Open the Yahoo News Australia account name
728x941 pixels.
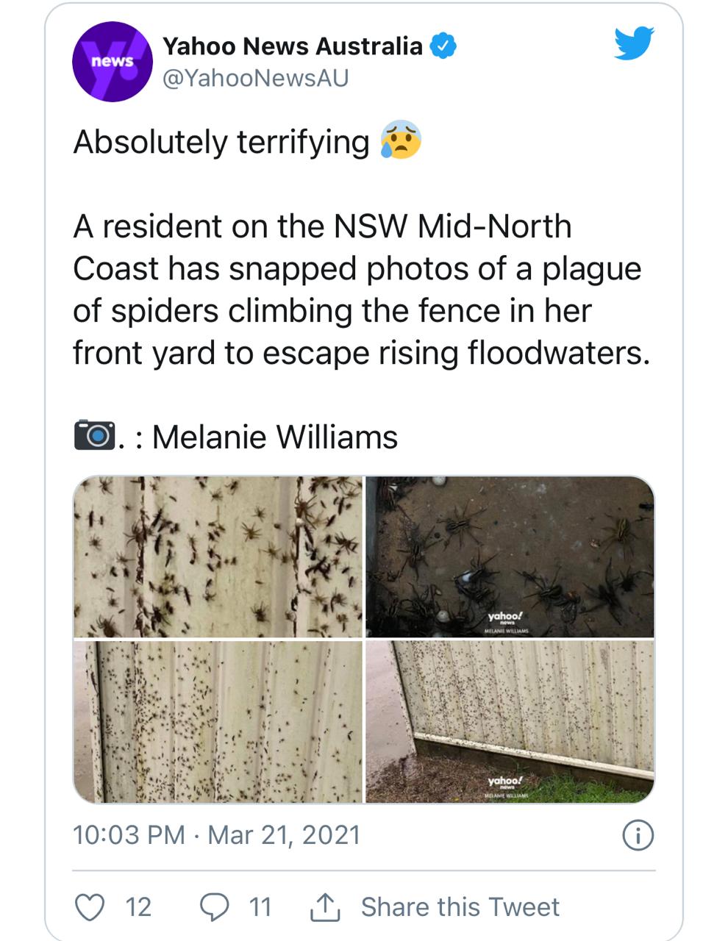point(292,46)
